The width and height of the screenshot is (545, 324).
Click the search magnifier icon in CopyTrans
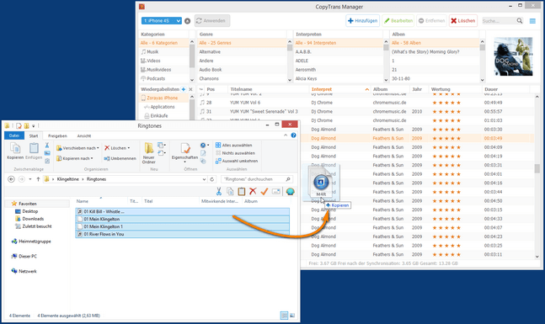[519, 21]
